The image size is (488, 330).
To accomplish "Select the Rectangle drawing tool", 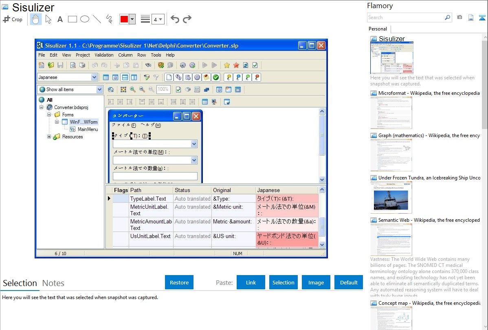I will 72,19.
